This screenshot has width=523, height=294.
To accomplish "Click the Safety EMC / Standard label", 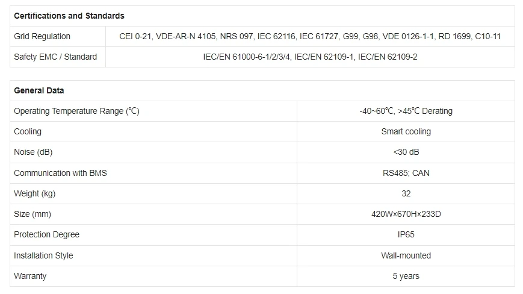I will click(55, 57).
